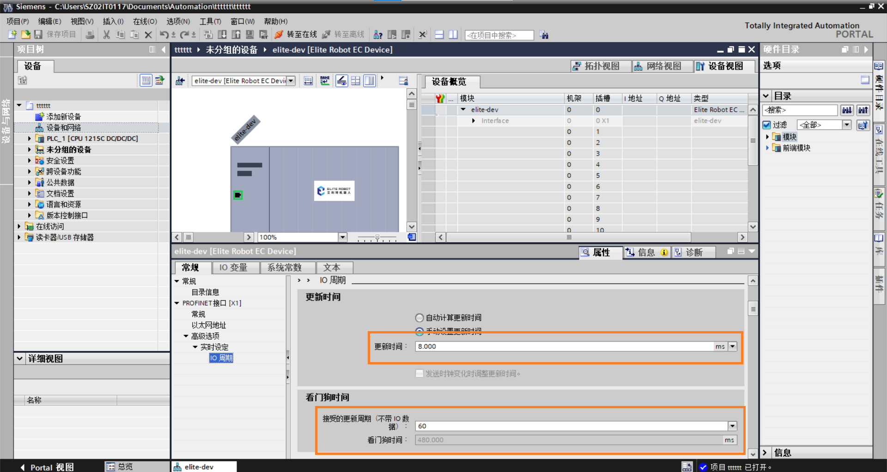This screenshot has width=887, height=472.
Task: Click the search binoculars icon beside project search
Action: pyautogui.click(x=544, y=35)
